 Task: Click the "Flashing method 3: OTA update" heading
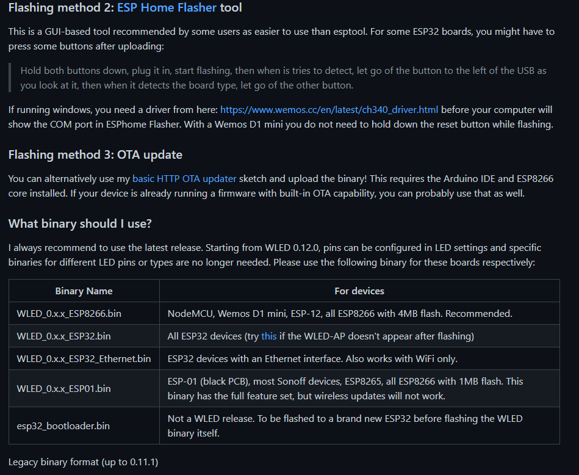[95, 154]
